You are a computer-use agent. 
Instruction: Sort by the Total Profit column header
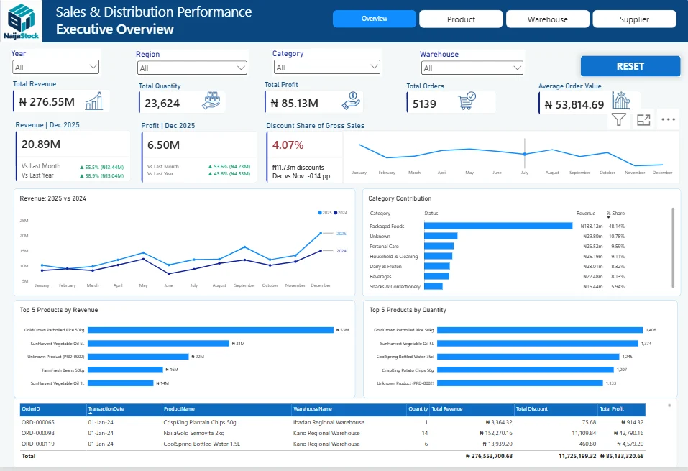click(x=621, y=409)
